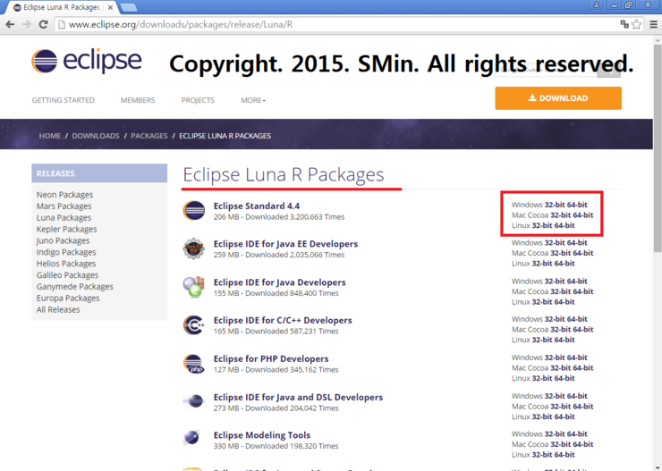Click C/C++ Developers package icon
662x471 pixels.
point(194,325)
